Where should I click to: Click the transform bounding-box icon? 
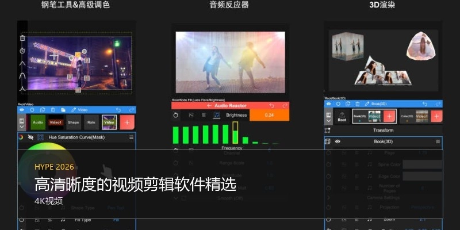pos(328,131)
